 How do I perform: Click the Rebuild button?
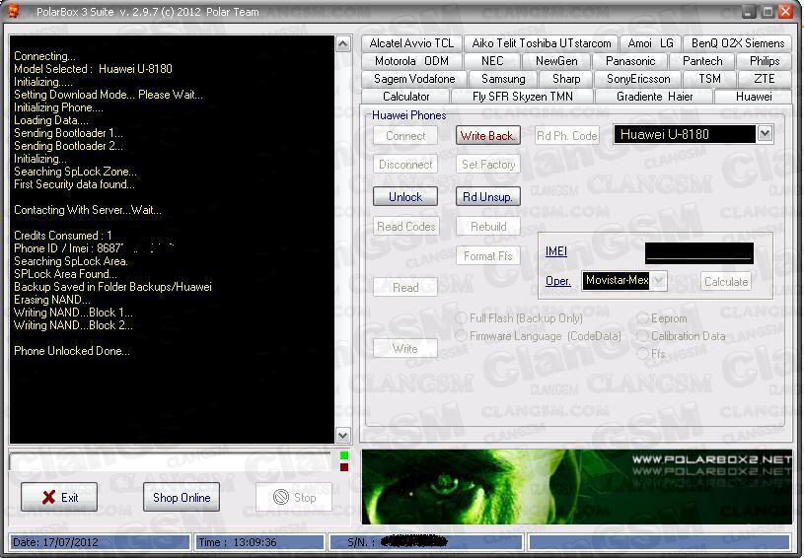[x=487, y=227]
